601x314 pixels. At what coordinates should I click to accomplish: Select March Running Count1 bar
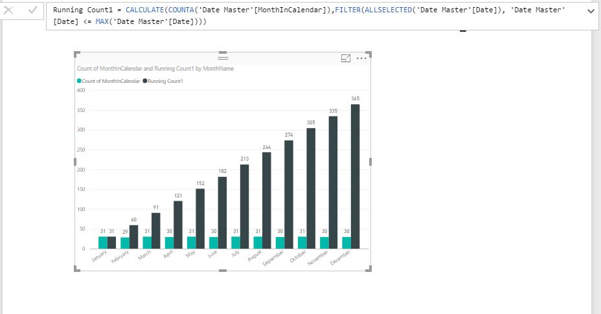point(155,230)
